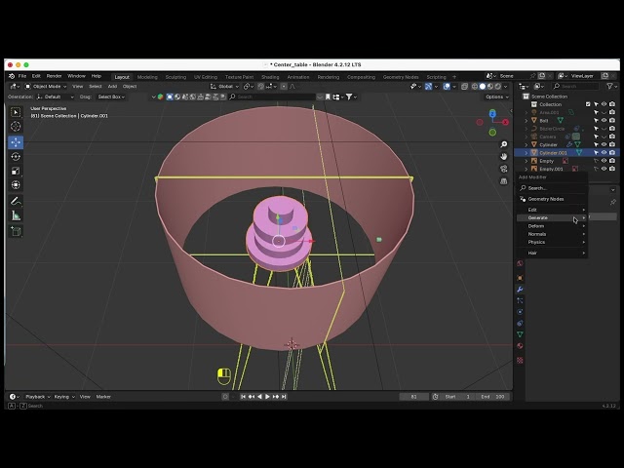The height and width of the screenshot is (468, 624).
Task: Toggle X-ray display mode
Action: pyautogui.click(x=464, y=87)
